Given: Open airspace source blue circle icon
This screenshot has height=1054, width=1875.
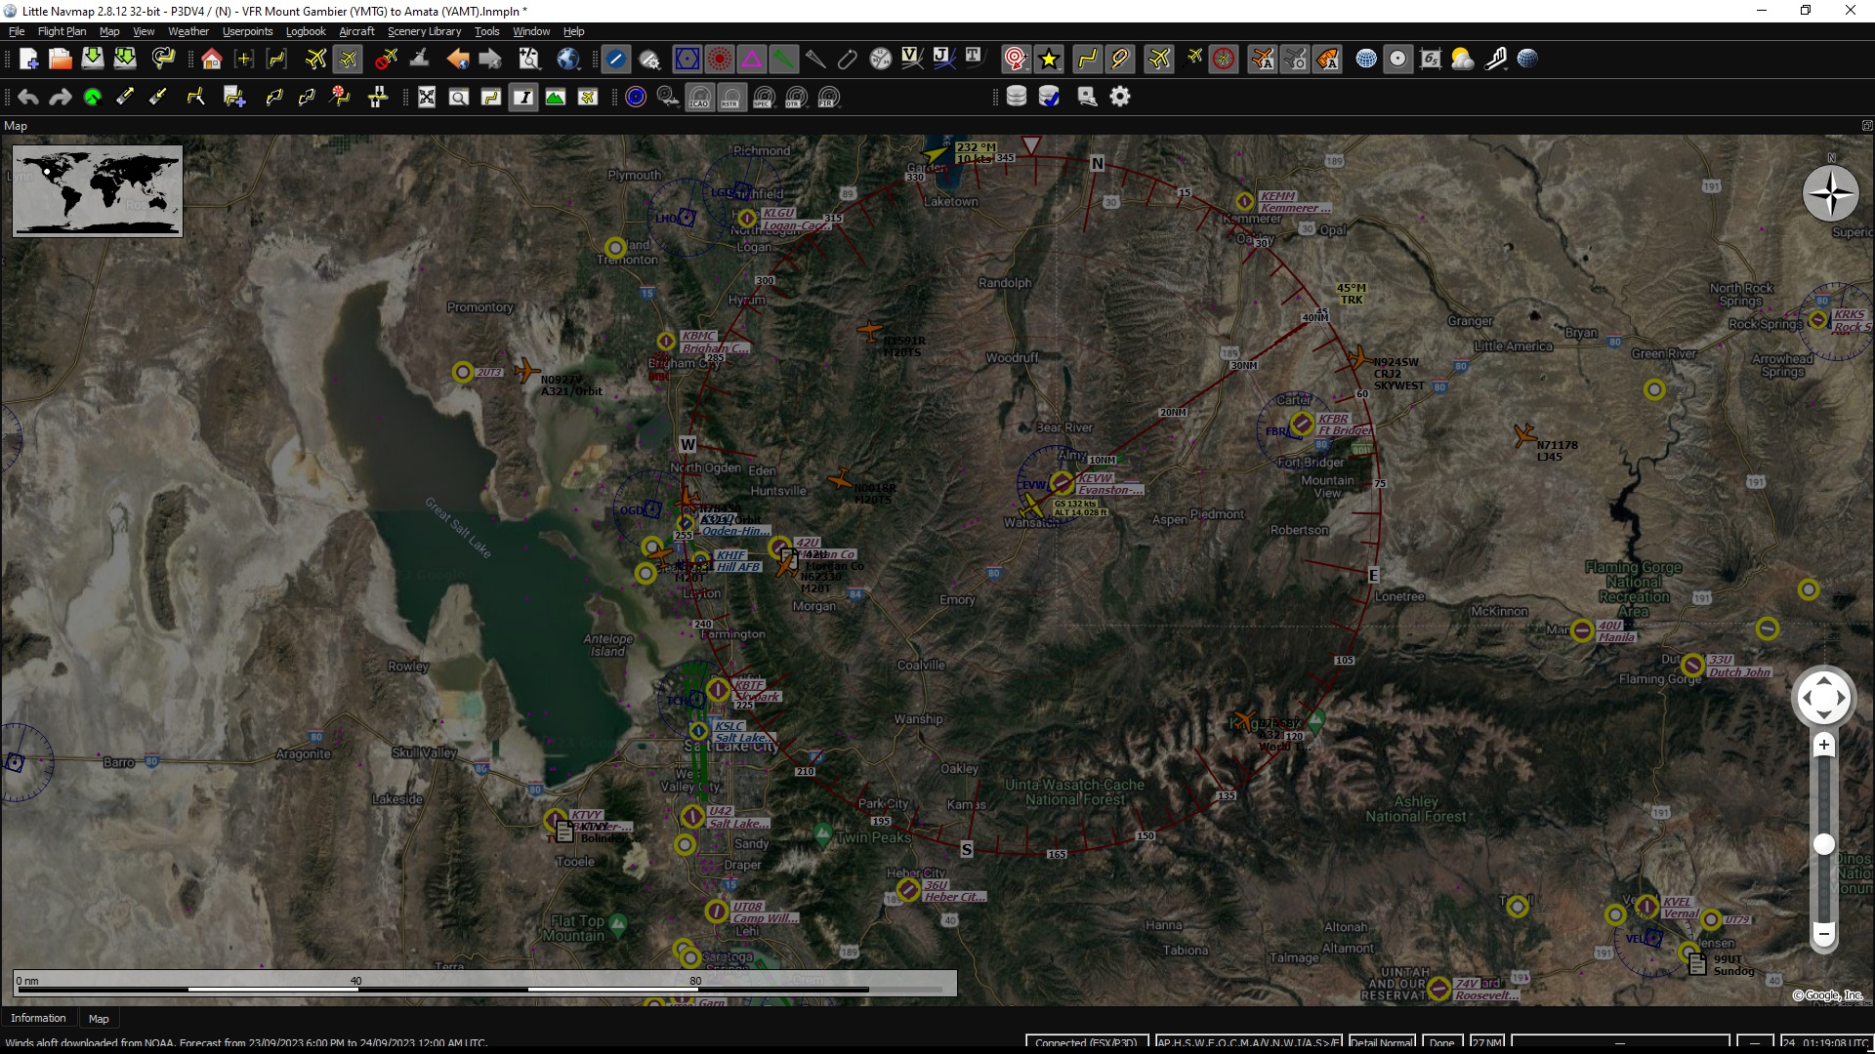Looking at the screenshot, I should (x=636, y=98).
